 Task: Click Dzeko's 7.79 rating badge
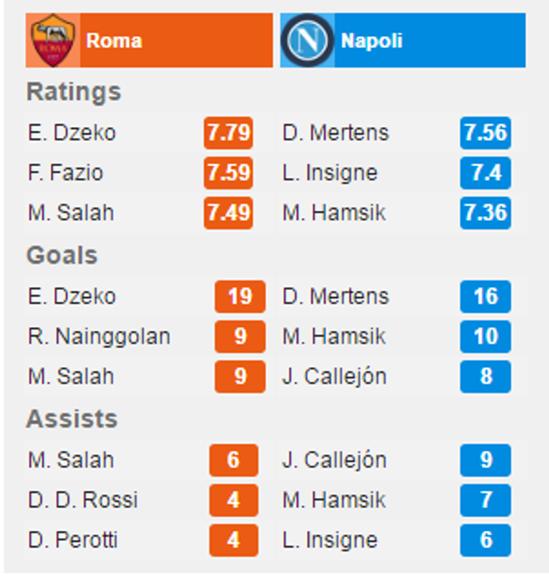[229, 133]
